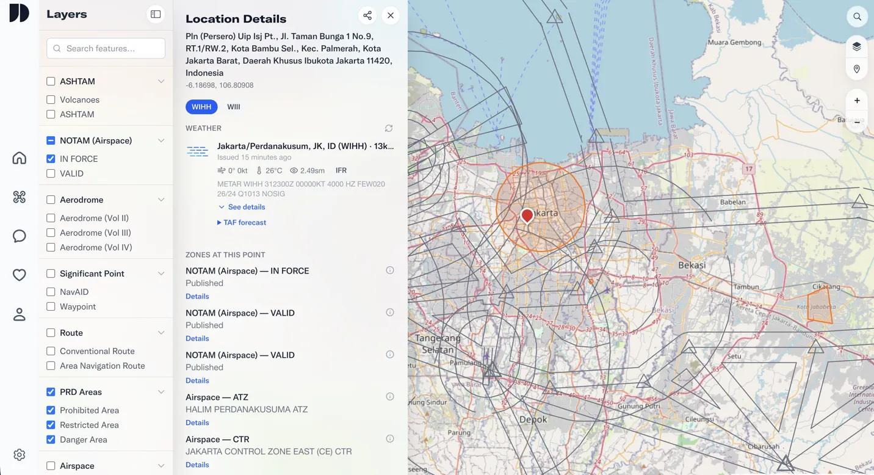The image size is (874, 475).
Task: Enable the Volcanoes layer
Action: click(51, 100)
